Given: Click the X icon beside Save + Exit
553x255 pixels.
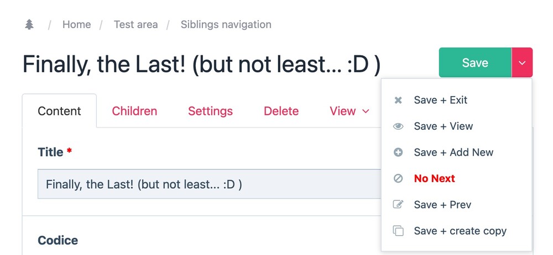Looking at the screenshot, I should pyautogui.click(x=398, y=100).
